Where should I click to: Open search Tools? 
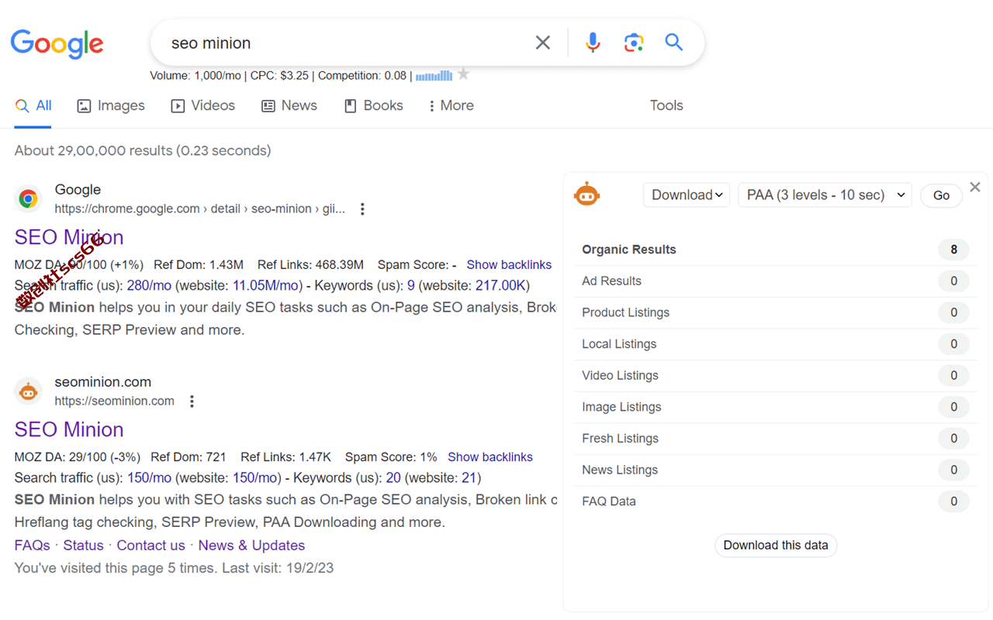tap(666, 106)
